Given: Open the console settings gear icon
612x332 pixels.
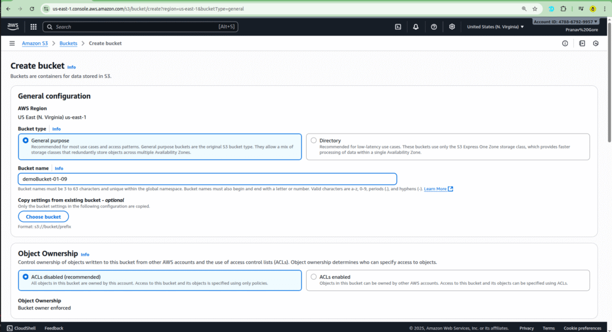Looking at the screenshot, I should tap(452, 27).
